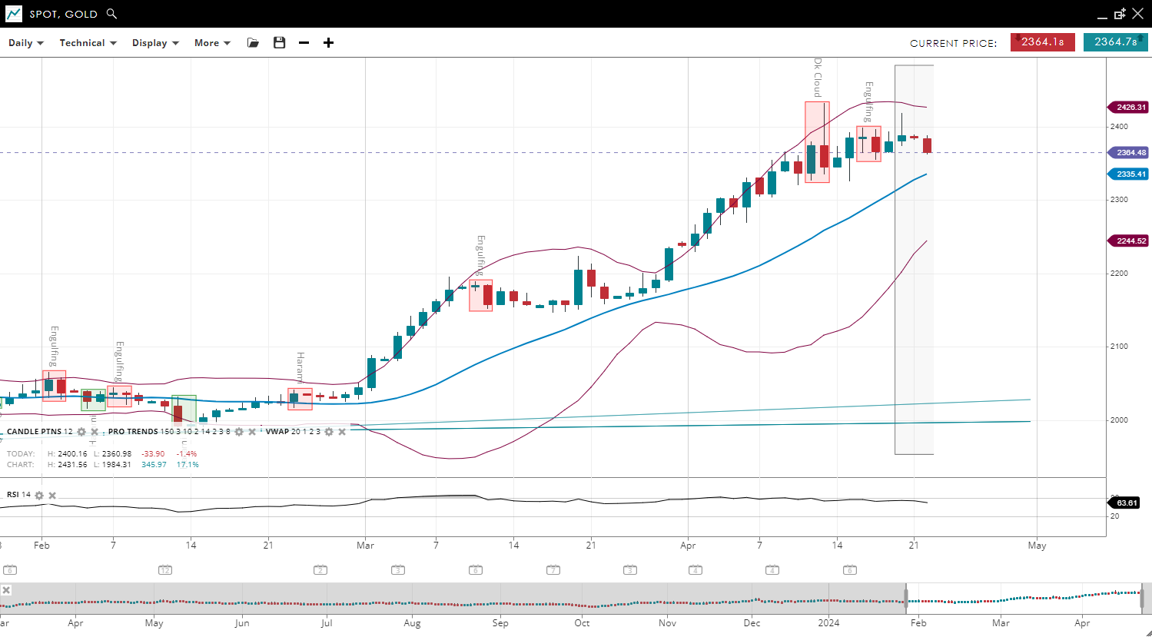
Task: Save chart using the floppy disk icon
Action: 279,43
